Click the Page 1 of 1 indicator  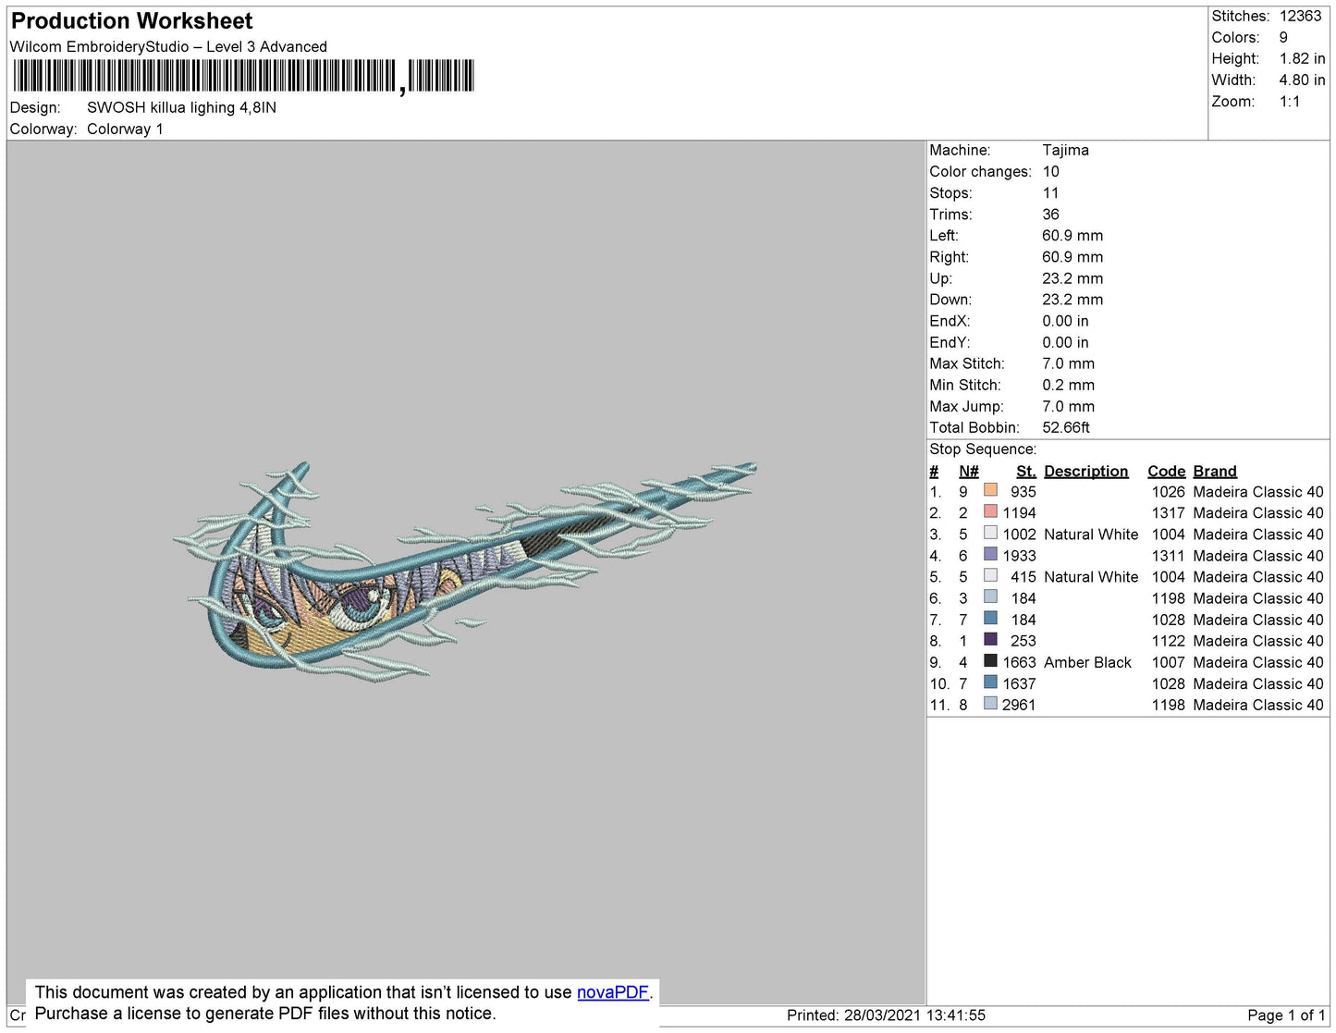[1285, 1015]
